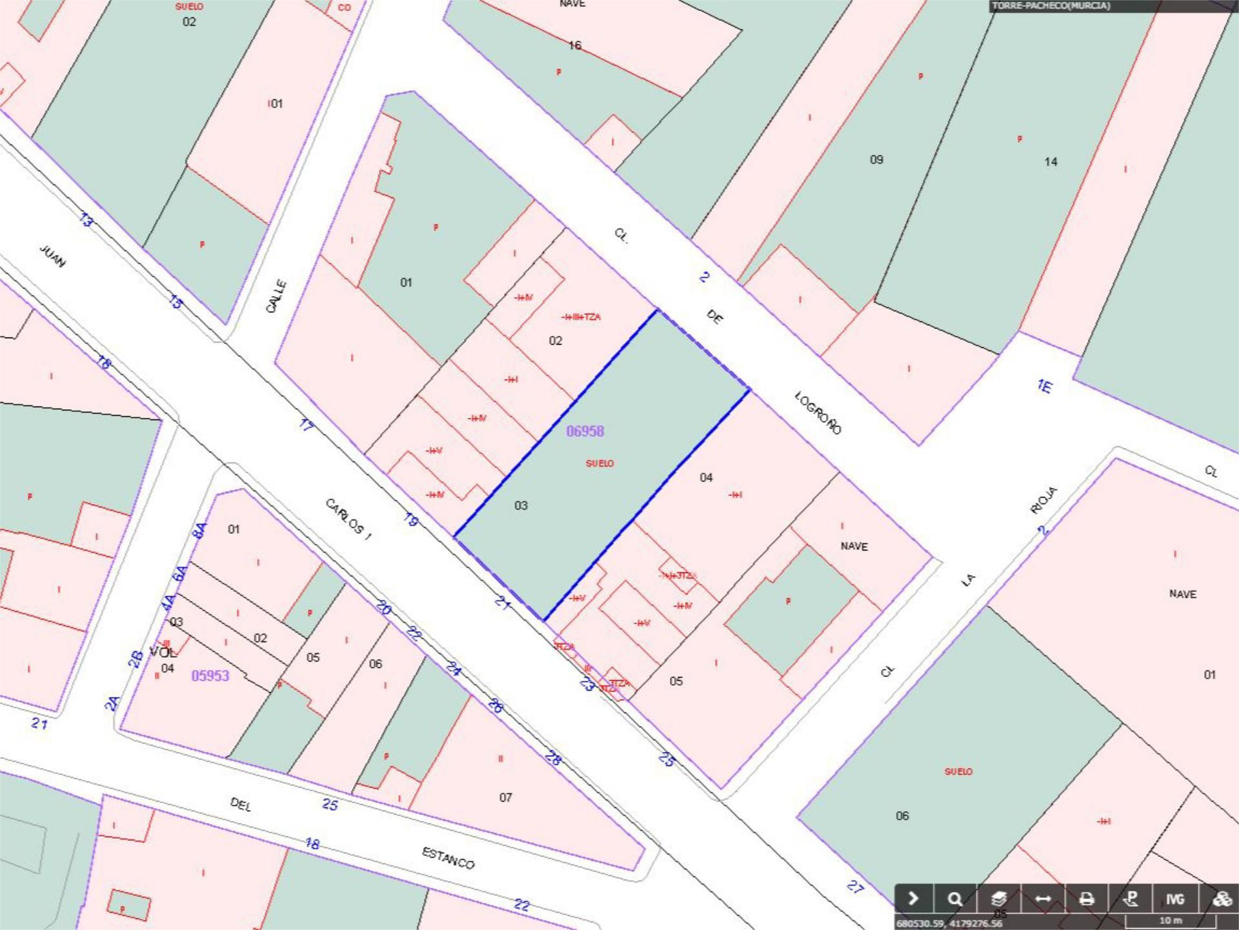This screenshot has width=1239, height=930.
Task: Click the CARLOS I street label
Action: 348,520
